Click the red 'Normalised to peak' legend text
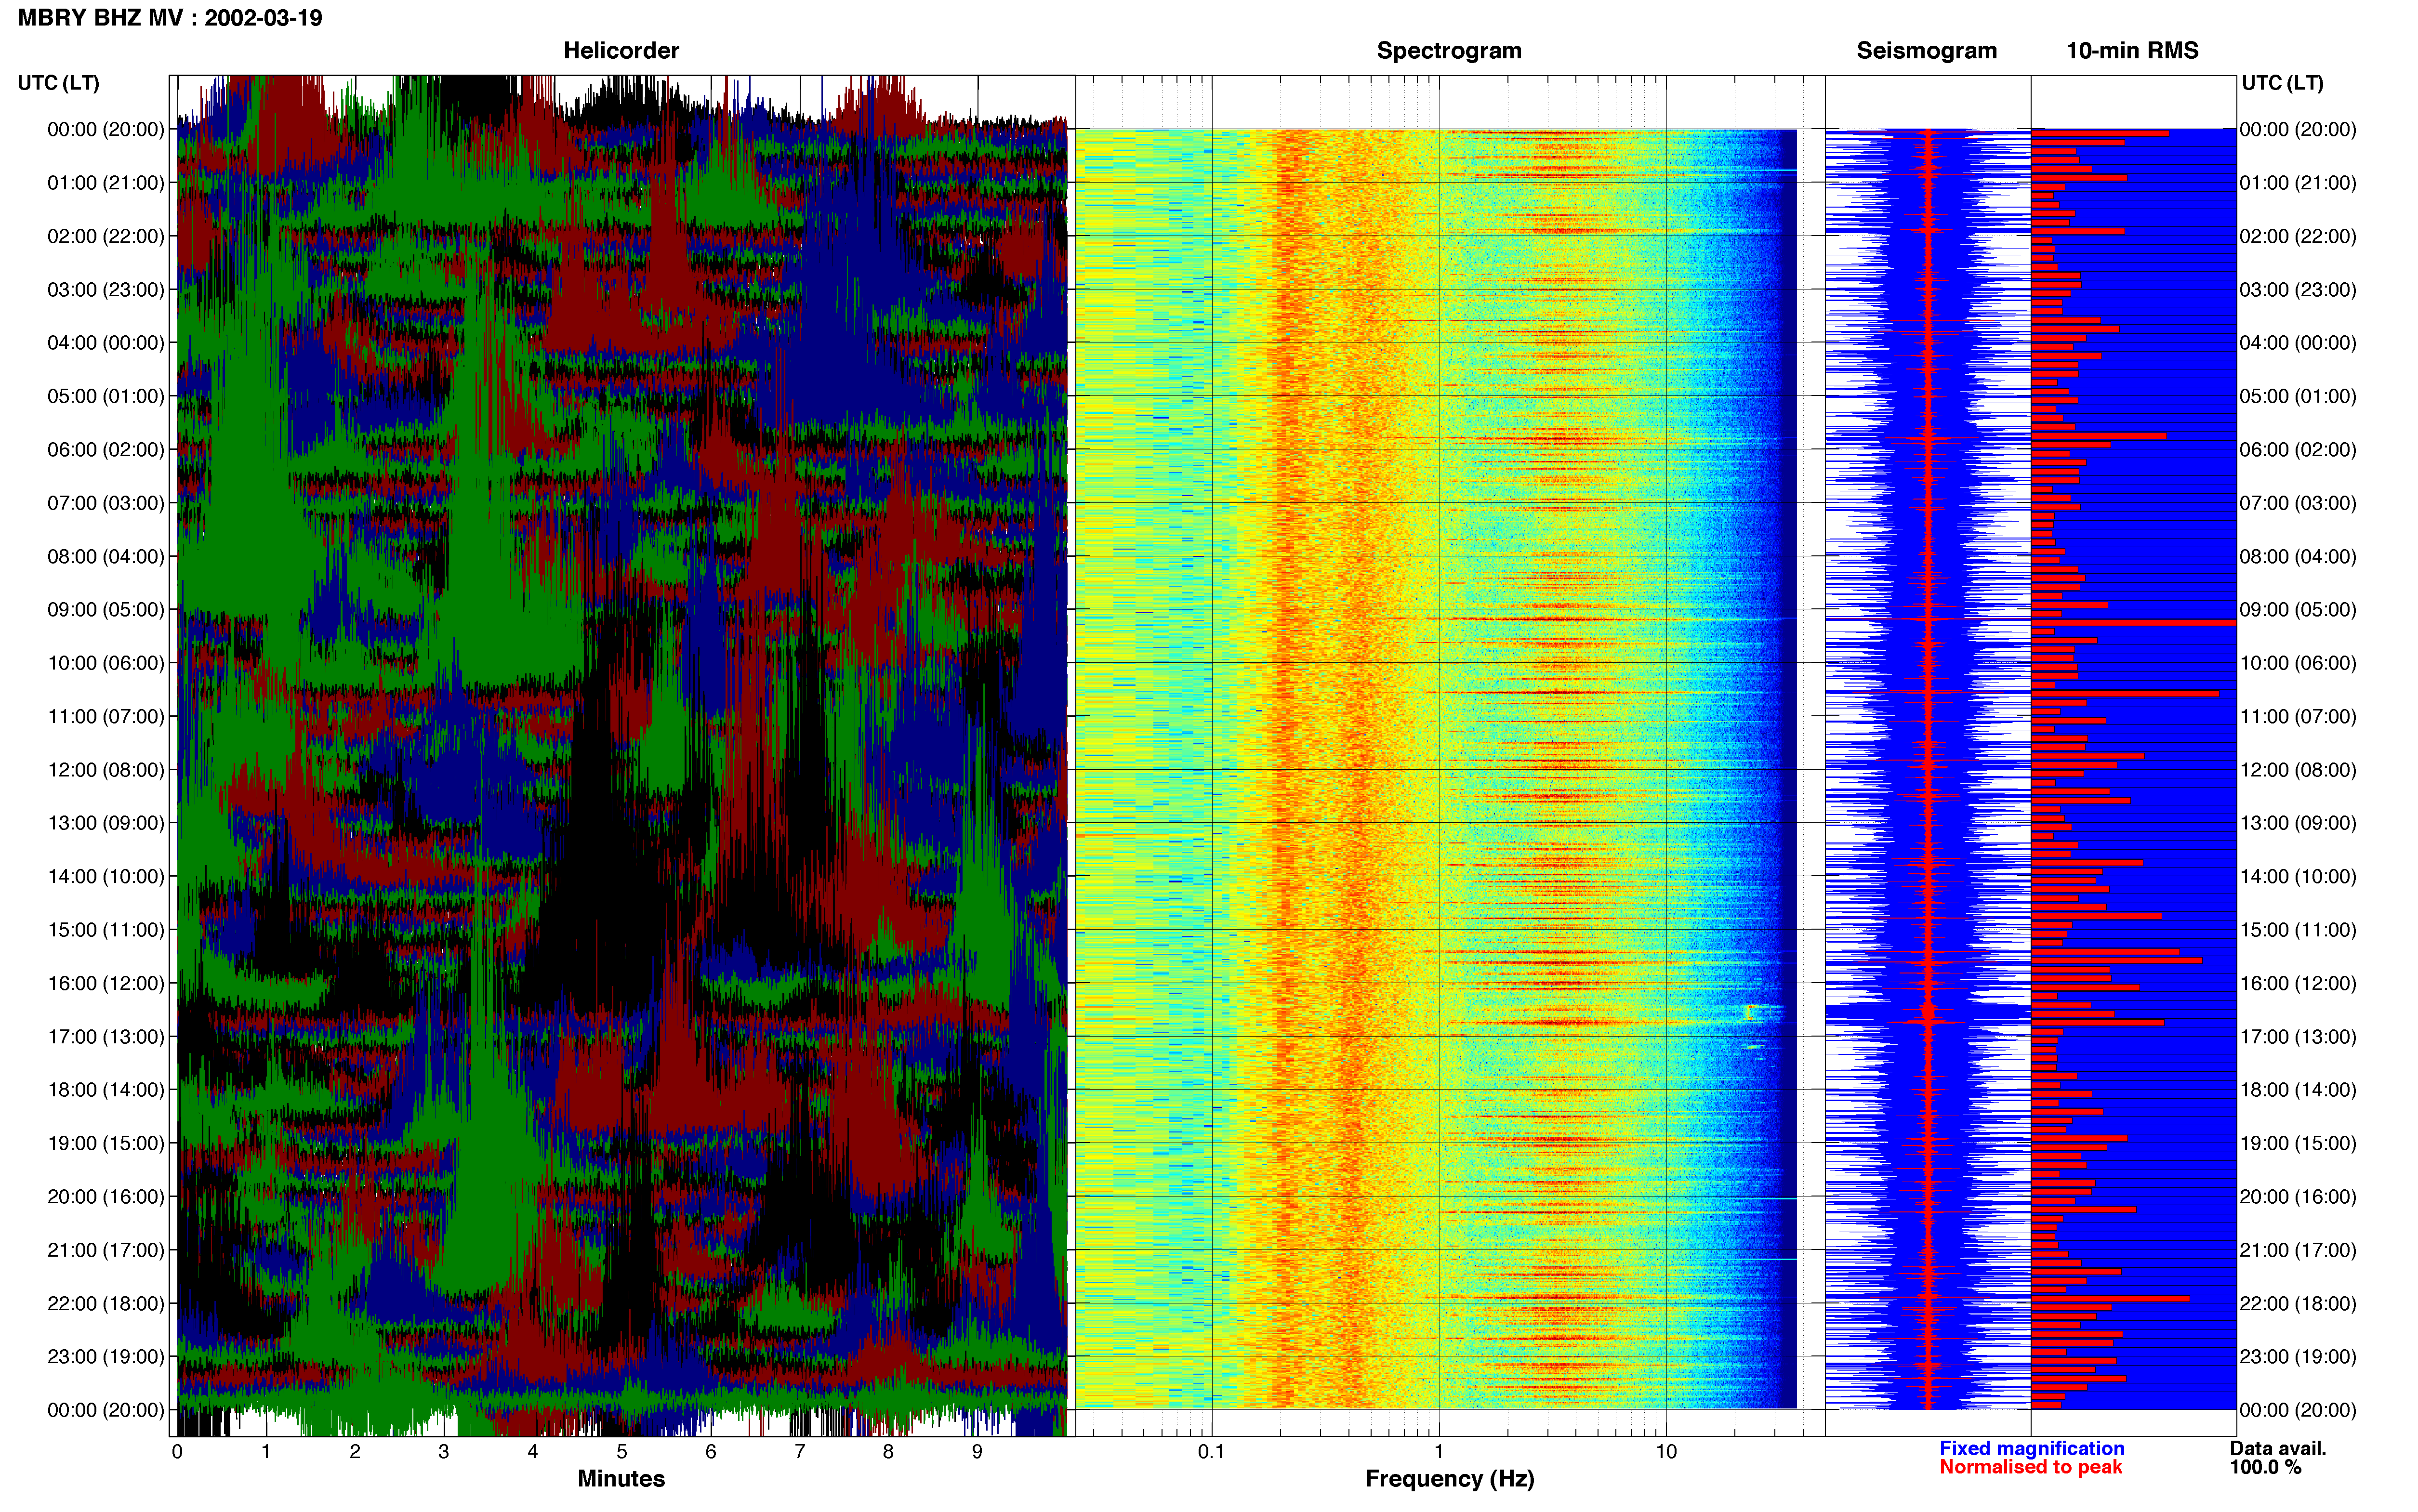This screenshot has width=2418, height=1512. coord(2030,1467)
